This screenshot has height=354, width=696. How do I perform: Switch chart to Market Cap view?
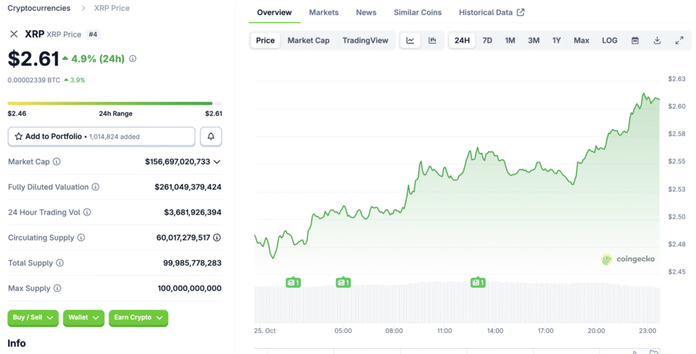(309, 41)
